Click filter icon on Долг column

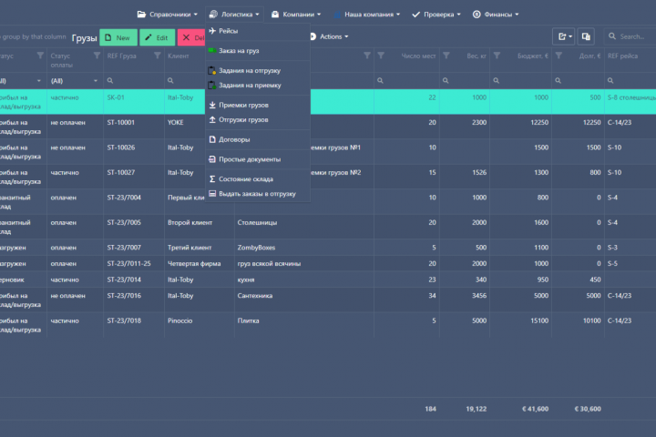(x=559, y=56)
